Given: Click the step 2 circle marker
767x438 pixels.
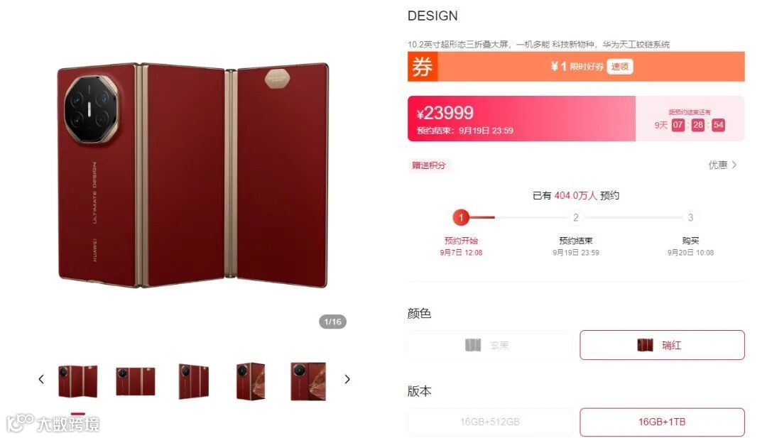Looking at the screenshot, I should [x=576, y=217].
